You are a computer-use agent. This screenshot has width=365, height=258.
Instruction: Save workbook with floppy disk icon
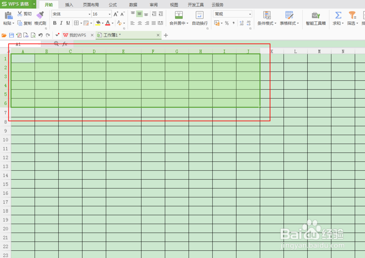(11, 35)
